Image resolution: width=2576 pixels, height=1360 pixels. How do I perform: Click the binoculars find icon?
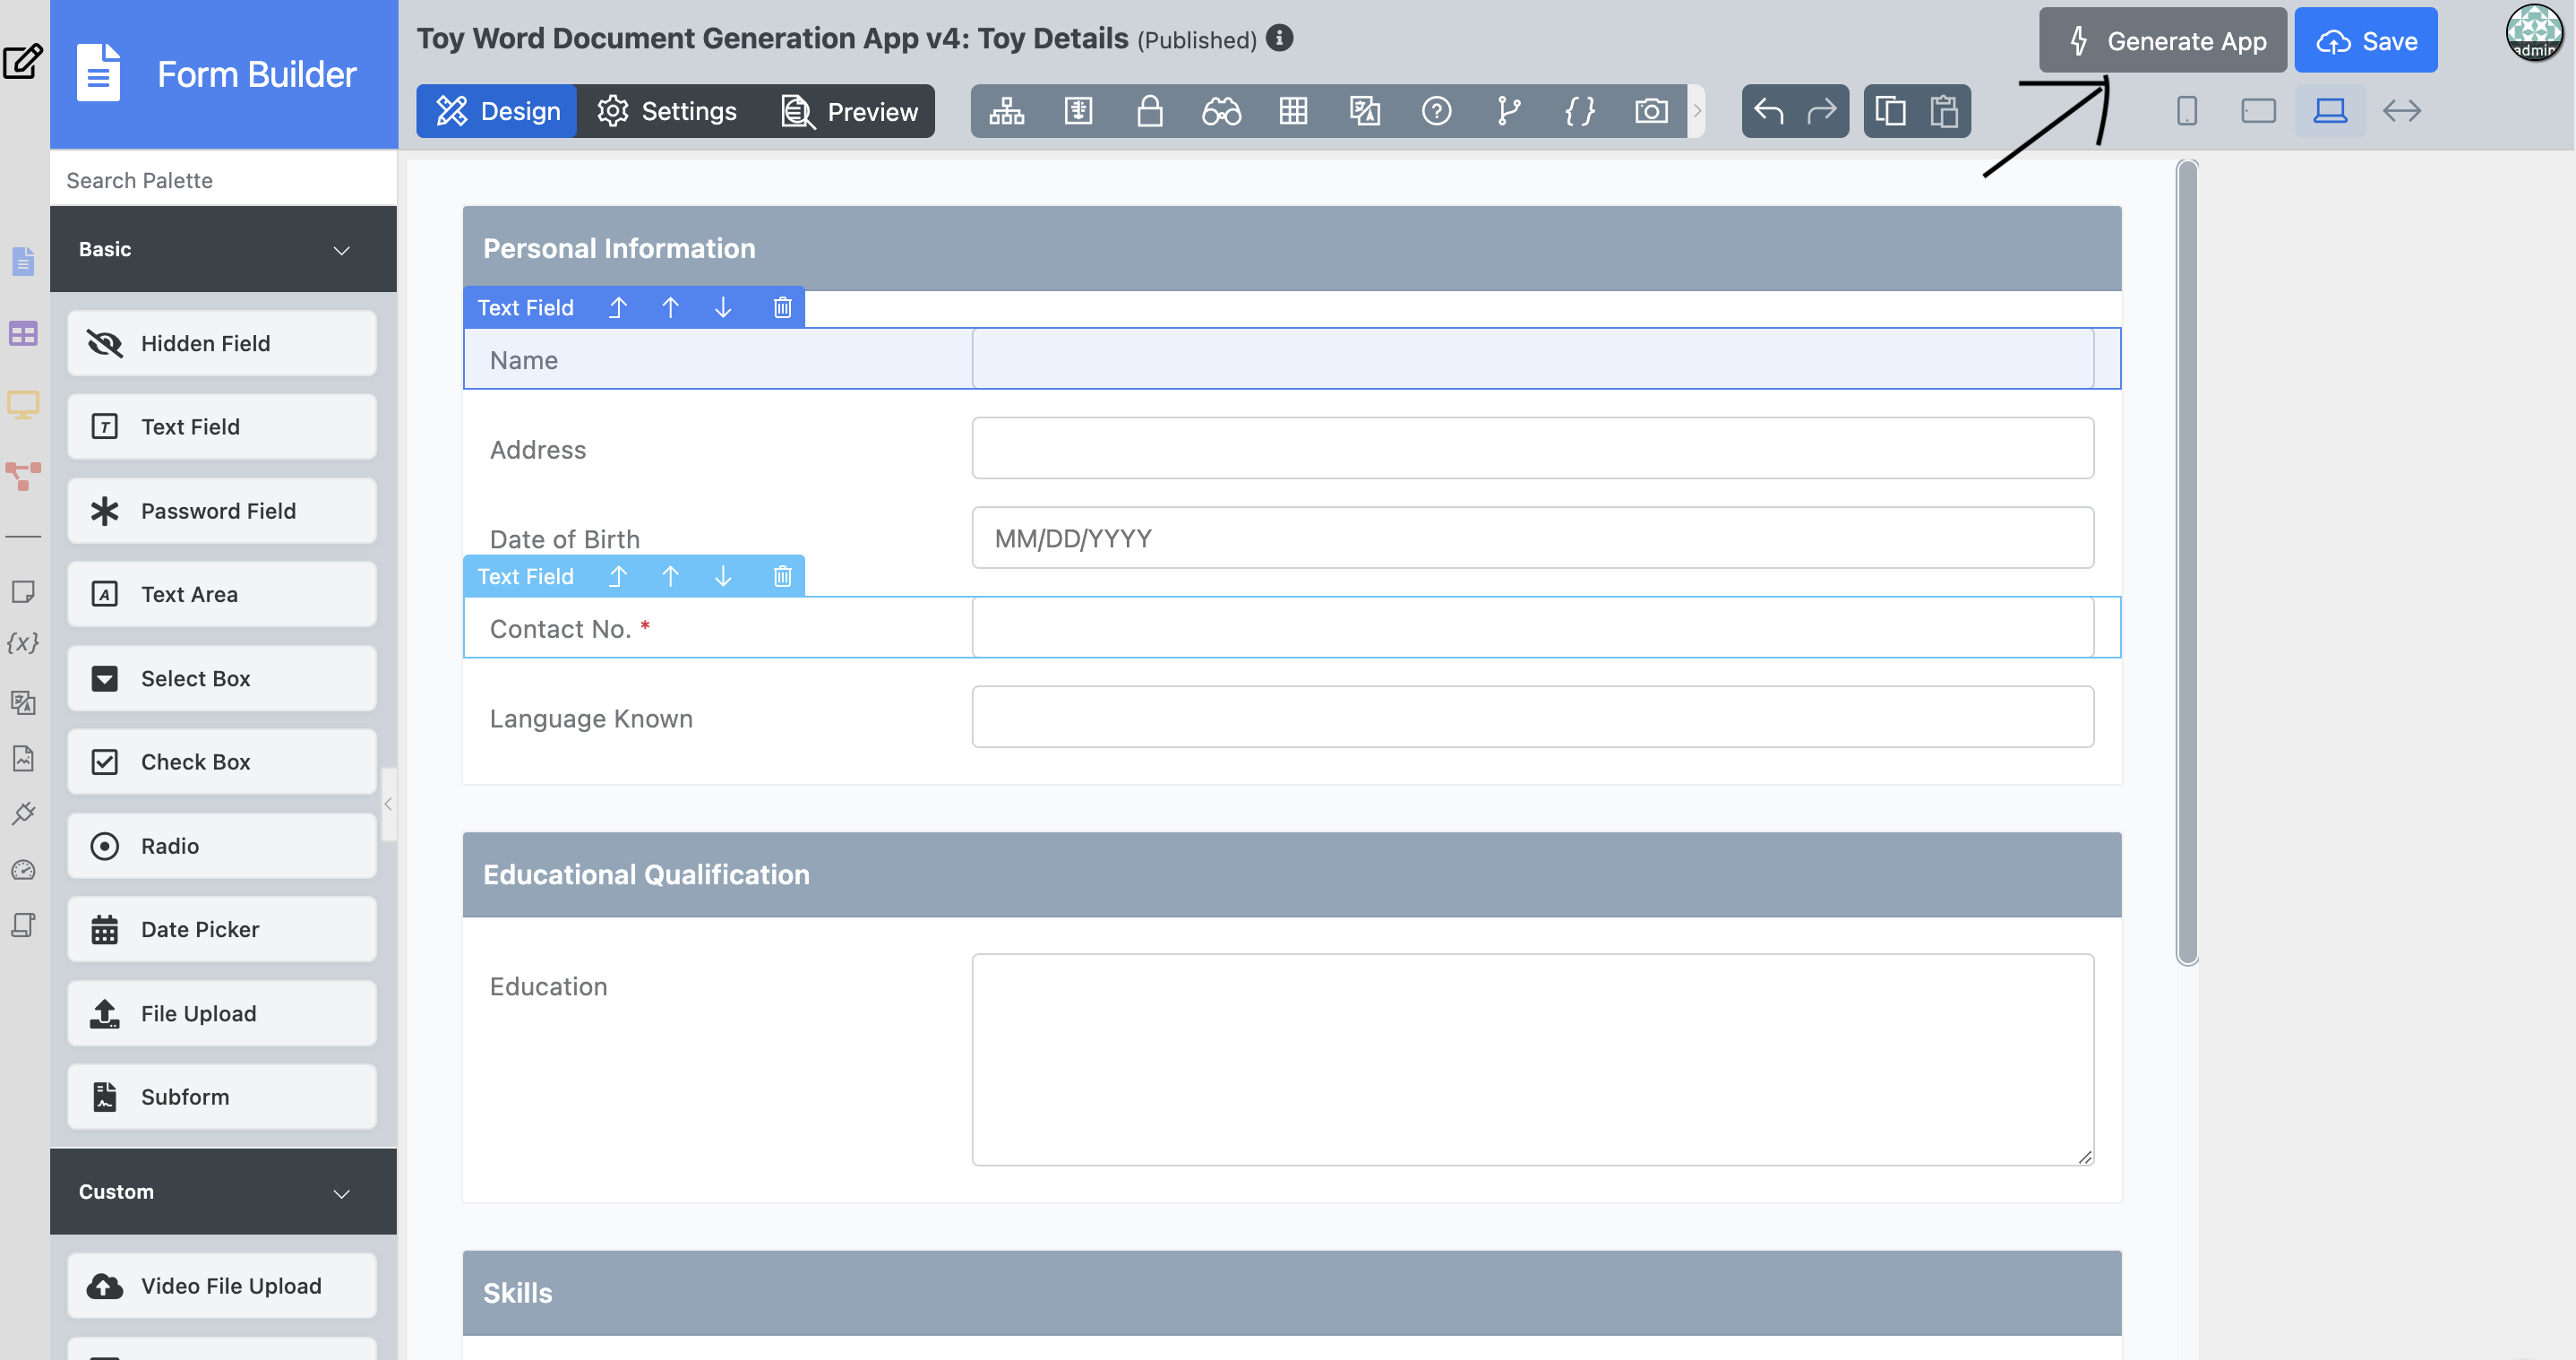click(1221, 111)
